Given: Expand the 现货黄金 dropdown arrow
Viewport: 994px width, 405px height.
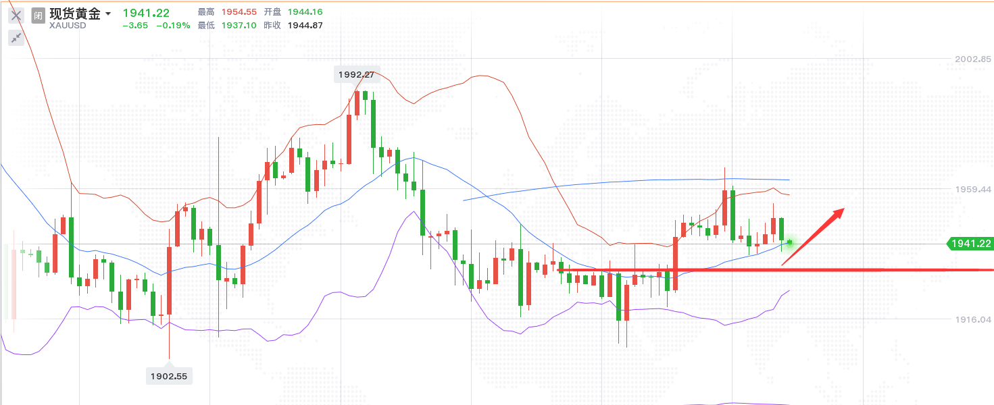Looking at the screenshot, I should click(108, 14).
